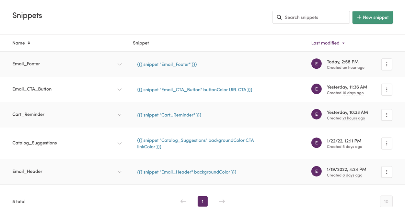This screenshot has height=219, width=405.
Task: Click 'Created 16 days ago' text
Action: (x=345, y=93)
